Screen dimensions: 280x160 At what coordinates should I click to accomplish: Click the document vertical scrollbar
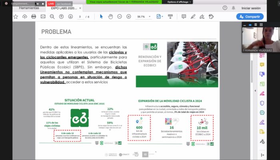(x=252, y=72)
